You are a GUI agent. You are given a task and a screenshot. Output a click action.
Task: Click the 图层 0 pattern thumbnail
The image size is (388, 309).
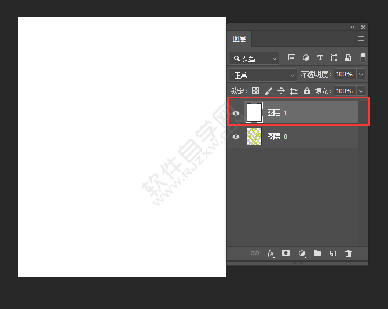tap(254, 136)
